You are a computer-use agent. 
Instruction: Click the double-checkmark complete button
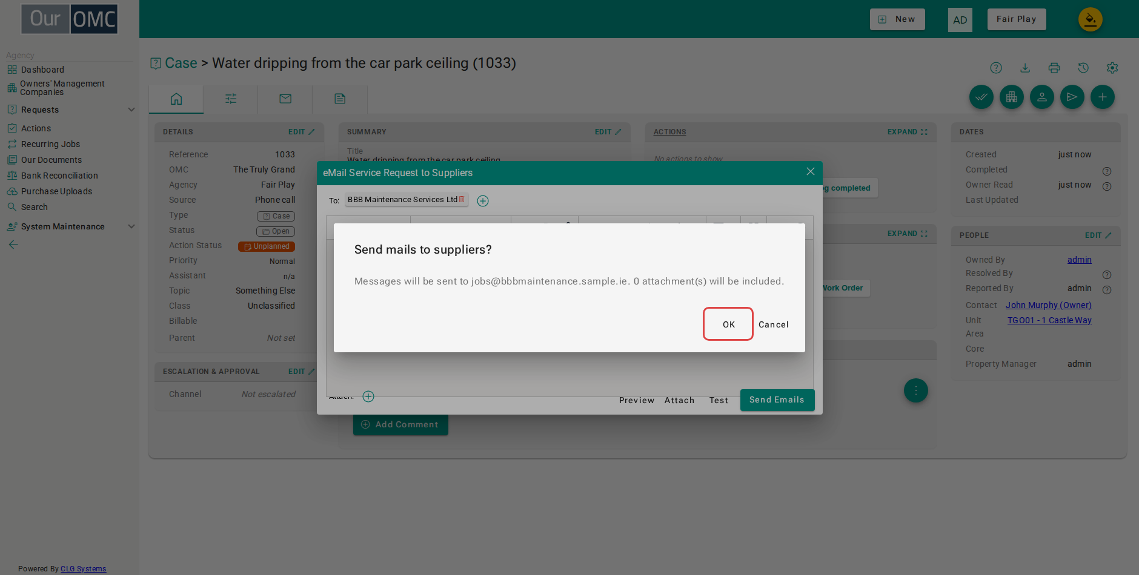pyautogui.click(x=981, y=97)
